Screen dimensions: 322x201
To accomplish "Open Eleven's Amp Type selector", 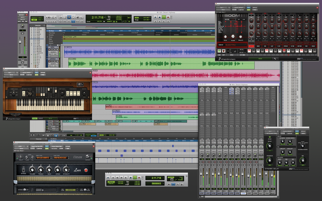I will click(43, 158).
